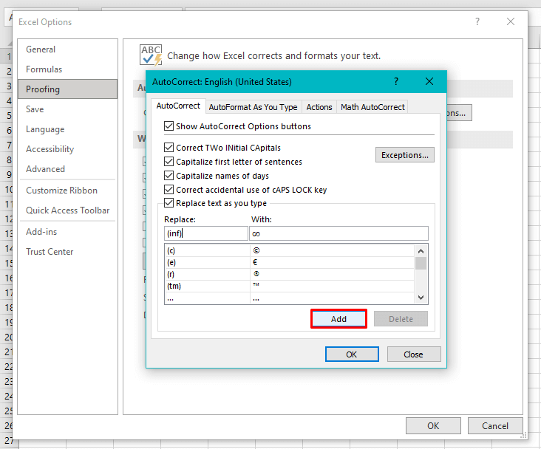Toggle Replace text as you type
This screenshot has width=541, height=449.
[x=169, y=203]
